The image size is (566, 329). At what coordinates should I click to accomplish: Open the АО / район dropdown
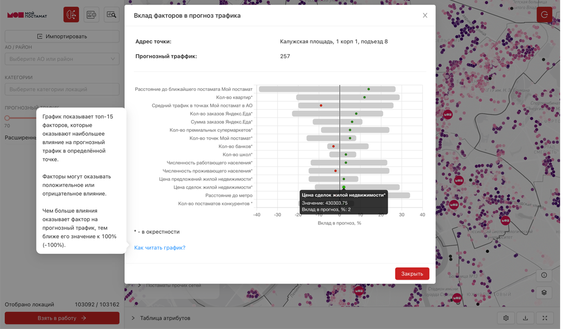(x=62, y=59)
